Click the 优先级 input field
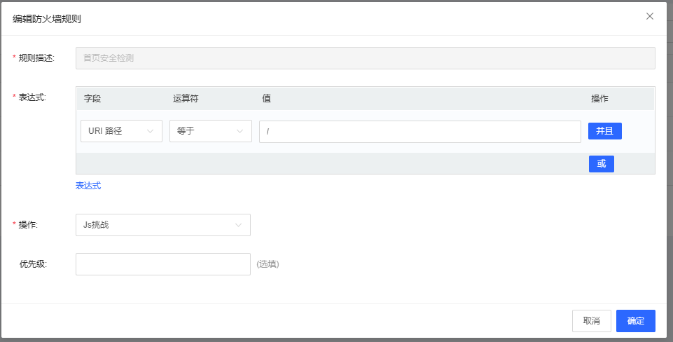 [163, 264]
